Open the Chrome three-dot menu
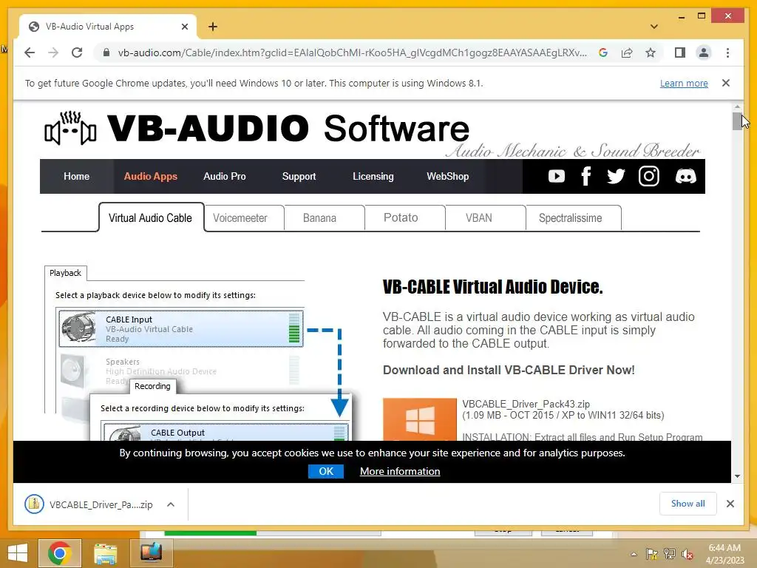757x568 pixels. pyautogui.click(x=727, y=53)
